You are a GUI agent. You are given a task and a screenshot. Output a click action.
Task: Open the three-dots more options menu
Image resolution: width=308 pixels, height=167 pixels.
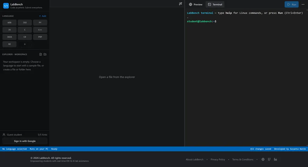(x=303, y=5)
